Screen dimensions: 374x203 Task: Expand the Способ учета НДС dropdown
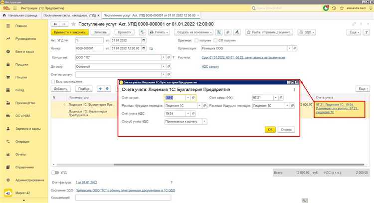coord(204,121)
